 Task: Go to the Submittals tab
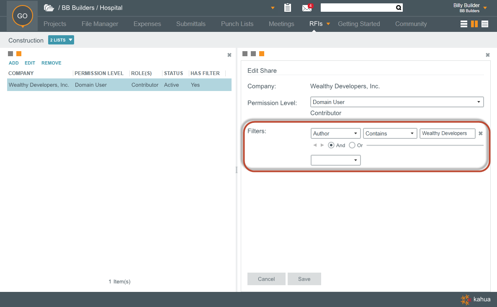point(191,24)
